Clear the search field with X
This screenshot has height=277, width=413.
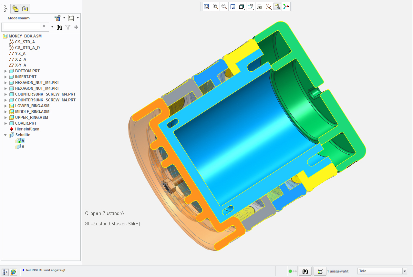click(x=44, y=26)
